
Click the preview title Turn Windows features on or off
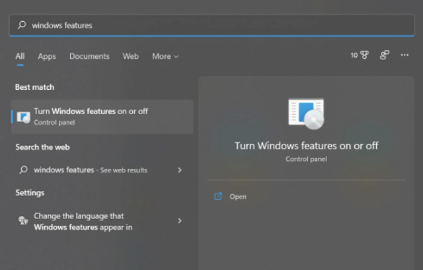coord(306,146)
